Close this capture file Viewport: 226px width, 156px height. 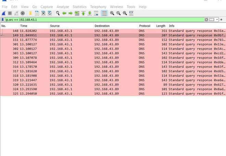(x=43, y=13)
